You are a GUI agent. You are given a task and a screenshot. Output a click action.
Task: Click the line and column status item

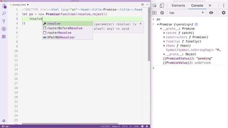105,126
